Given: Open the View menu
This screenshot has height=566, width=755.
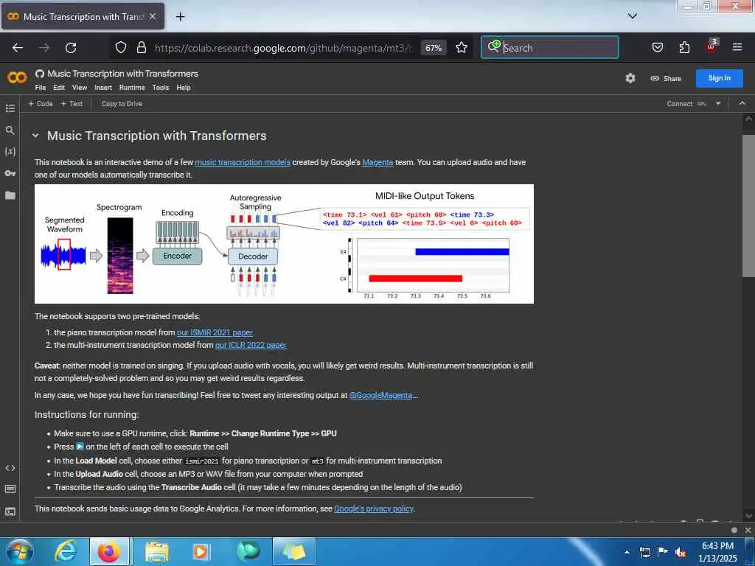Looking at the screenshot, I should pyautogui.click(x=80, y=88).
